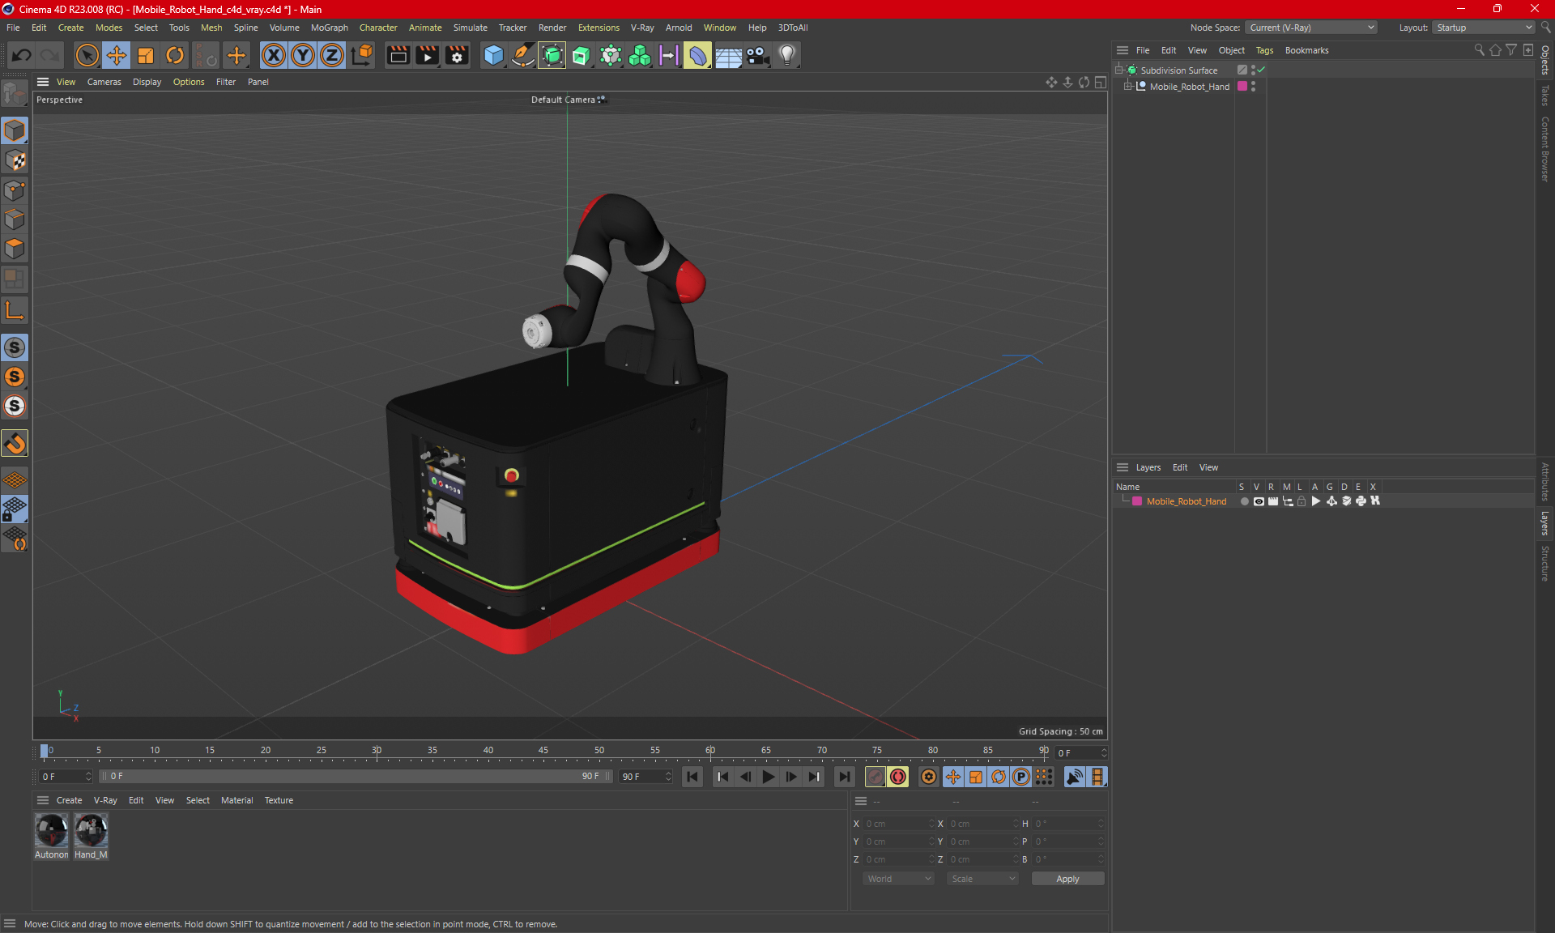Activate the Move tool in toolbar
The height and width of the screenshot is (933, 1555).
(x=117, y=55)
